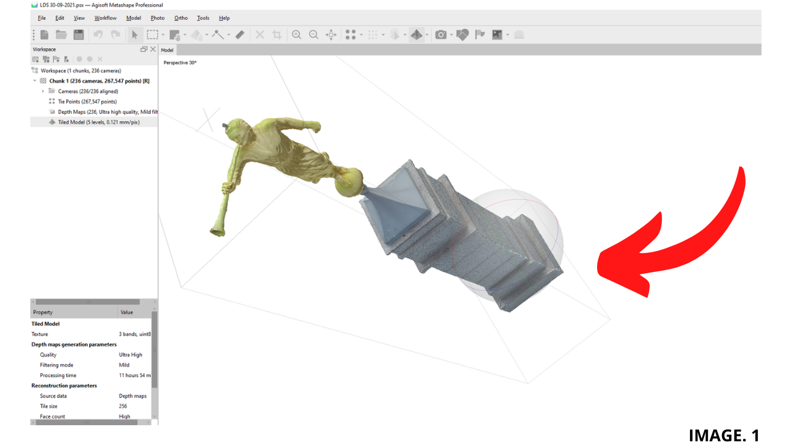Collapse the Chunk 1 tree node
The image size is (792, 445).
[35, 81]
